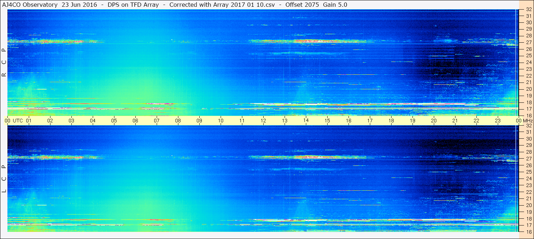Click the 14 hour marker
The width and height of the screenshot is (534, 239).
306,121
